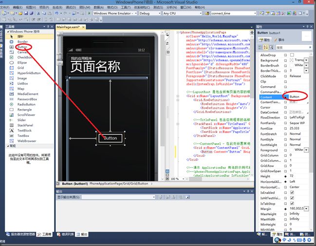Screen dimensions: 316x246
Task: Click the Cut scissors toolbar icon
Action: 38,13
